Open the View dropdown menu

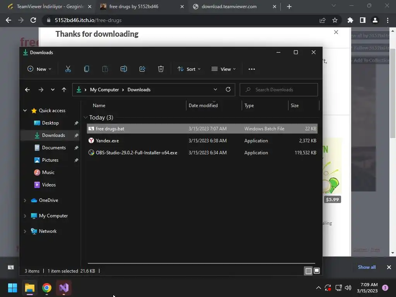[224, 69]
